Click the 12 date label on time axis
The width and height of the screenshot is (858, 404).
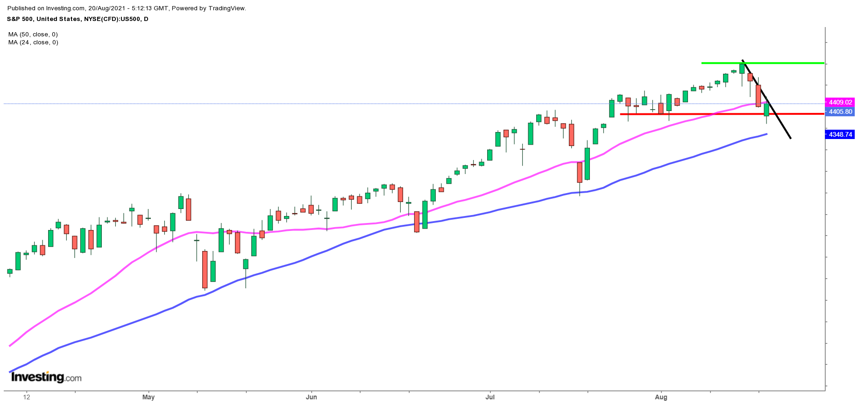(x=27, y=397)
